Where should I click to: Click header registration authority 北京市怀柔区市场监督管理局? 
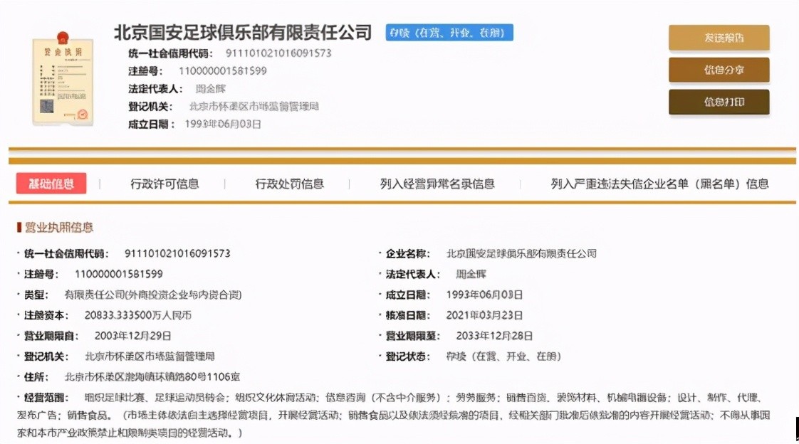pos(254,107)
